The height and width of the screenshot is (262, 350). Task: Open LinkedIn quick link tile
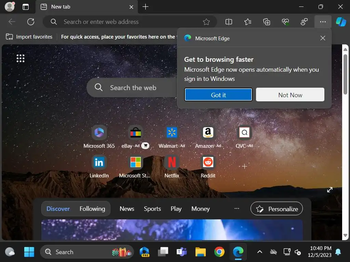(x=99, y=166)
